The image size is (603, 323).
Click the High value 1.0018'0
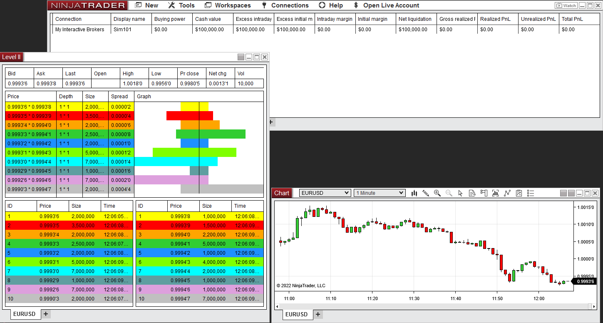(x=134, y=83)
